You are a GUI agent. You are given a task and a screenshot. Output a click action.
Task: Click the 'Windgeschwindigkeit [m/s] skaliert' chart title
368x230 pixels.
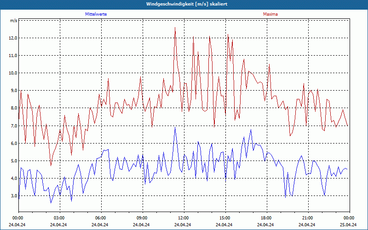click(187, 4)
